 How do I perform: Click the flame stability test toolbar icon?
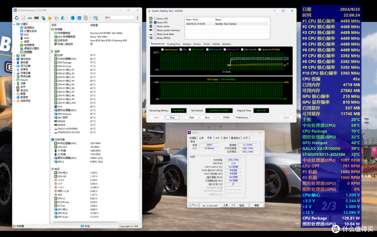[x=50, y=18]
